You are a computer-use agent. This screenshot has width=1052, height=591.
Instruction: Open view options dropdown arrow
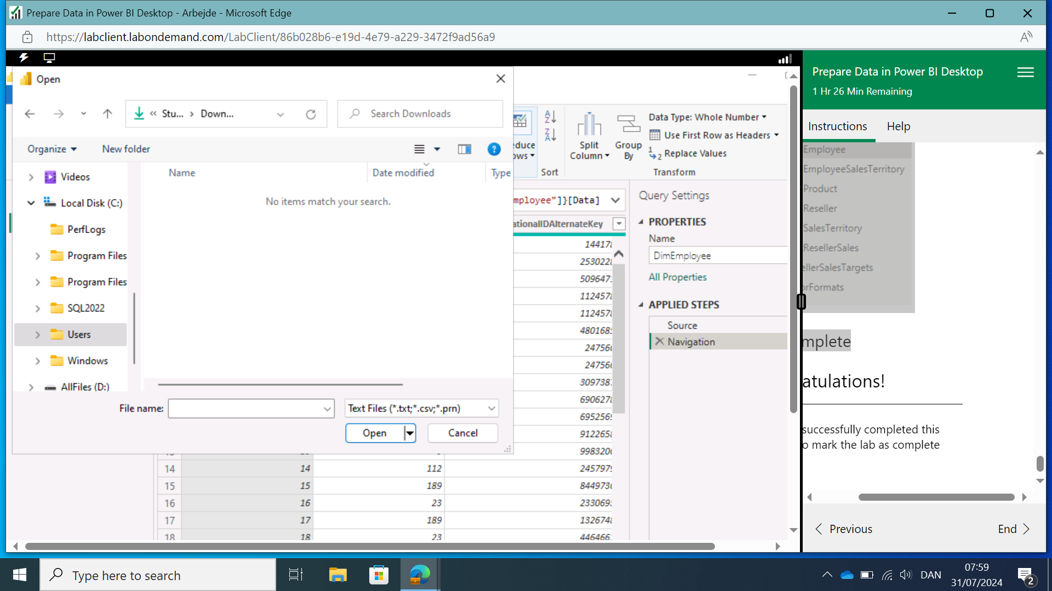[437, 149]
